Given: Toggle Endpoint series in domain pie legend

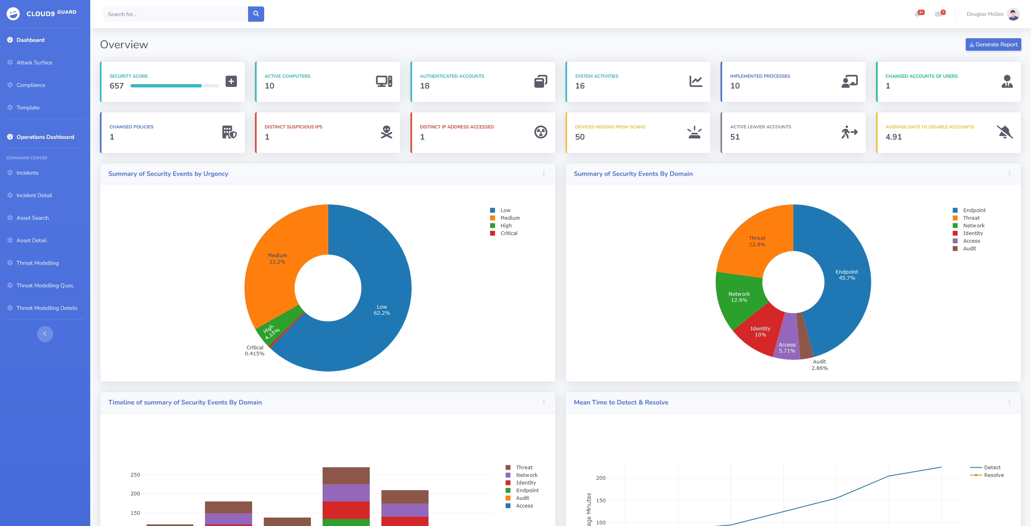Looking at the screenshot, I should [974, 210].
